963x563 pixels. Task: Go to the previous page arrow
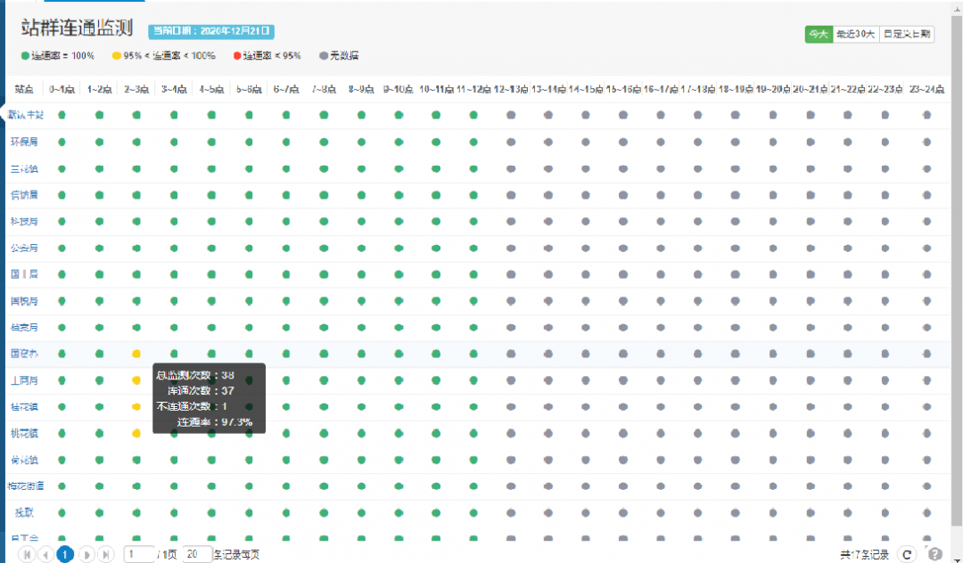coord(45,554)
